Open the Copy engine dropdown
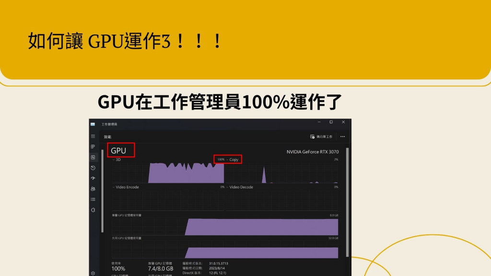Screen dimensions: 491x276 pyautogui.click(x=232, y=160)
